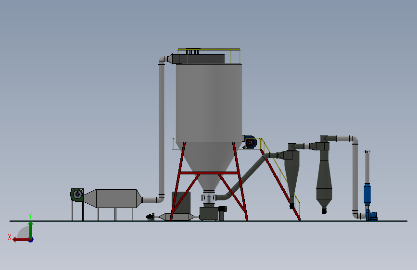Screen dimensions: 417x270
Task: Click the blue origin ball of the triad
Action: coord(31,240)
